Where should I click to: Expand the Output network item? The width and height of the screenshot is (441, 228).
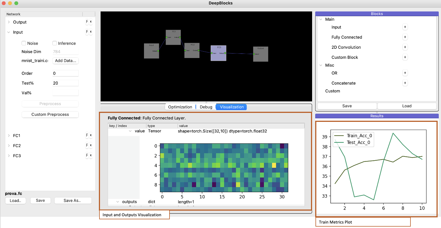click(9, 22)
